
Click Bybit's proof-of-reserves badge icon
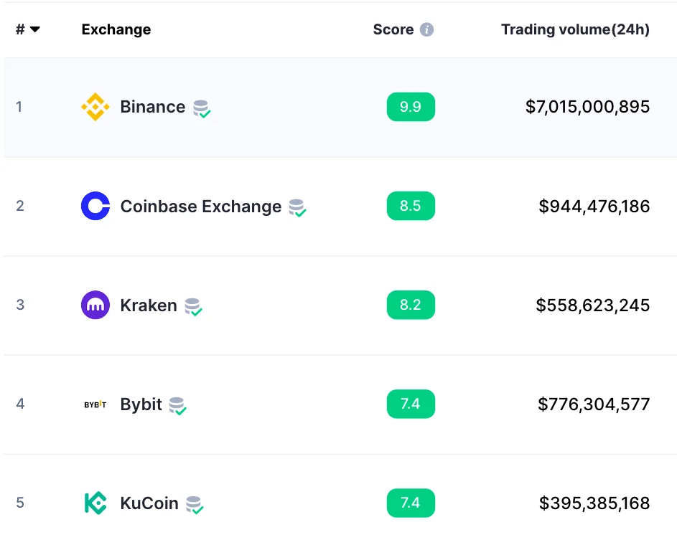tap(178, 407)
